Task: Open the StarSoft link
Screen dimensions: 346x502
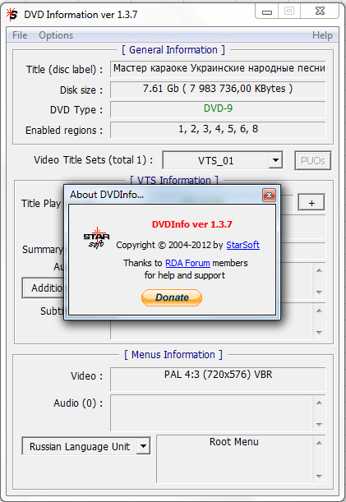Action: click(x=242, y=245)
